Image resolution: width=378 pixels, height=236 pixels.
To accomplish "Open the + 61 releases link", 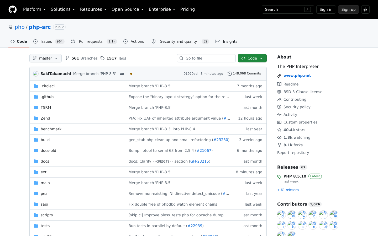I will [288, 190].
